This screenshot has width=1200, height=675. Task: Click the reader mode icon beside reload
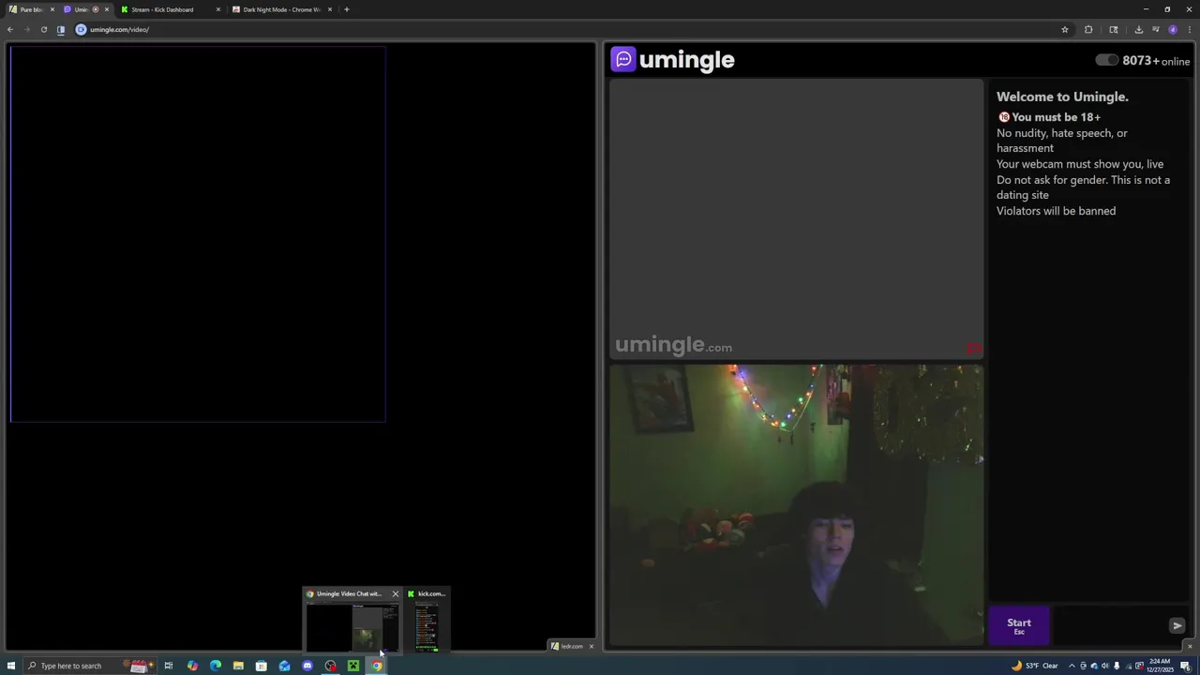(61, 29)
